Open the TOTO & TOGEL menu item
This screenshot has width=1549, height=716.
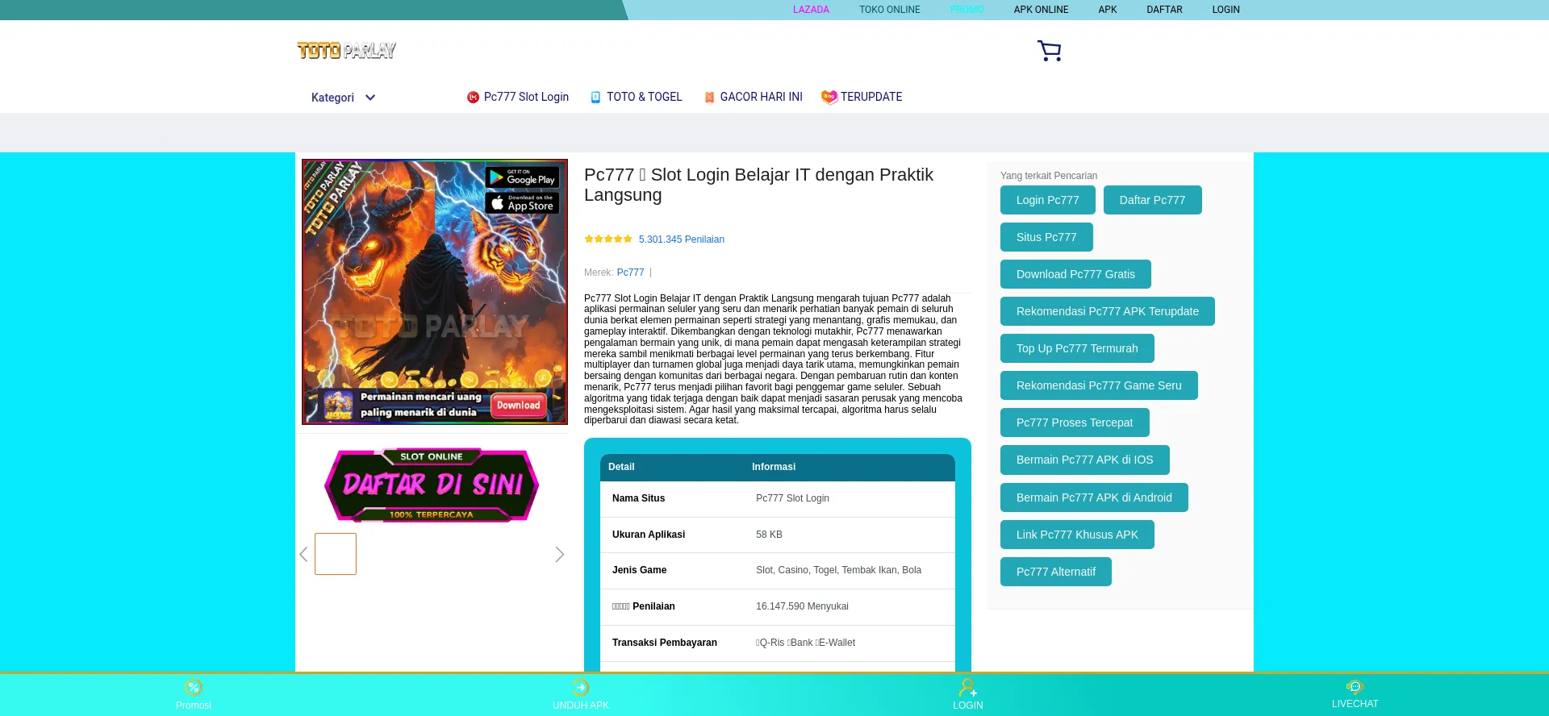click(644, 97)
